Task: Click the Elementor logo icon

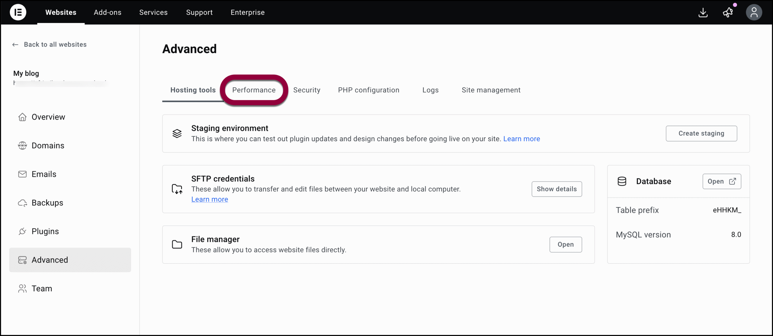Action: click(x=18, y=12)
